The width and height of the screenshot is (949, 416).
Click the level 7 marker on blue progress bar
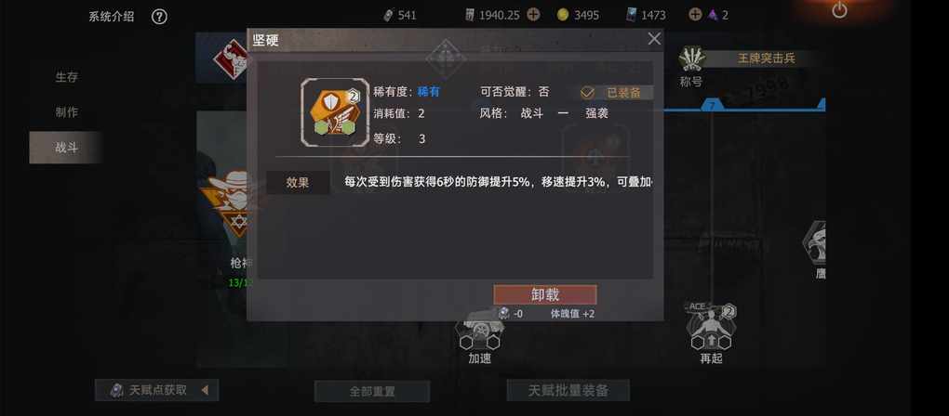712,106
